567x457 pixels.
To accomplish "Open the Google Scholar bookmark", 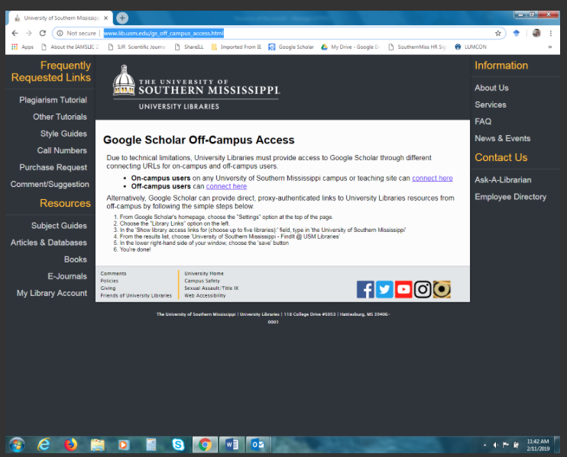I will pyautogui.click(x=291, y=47).
